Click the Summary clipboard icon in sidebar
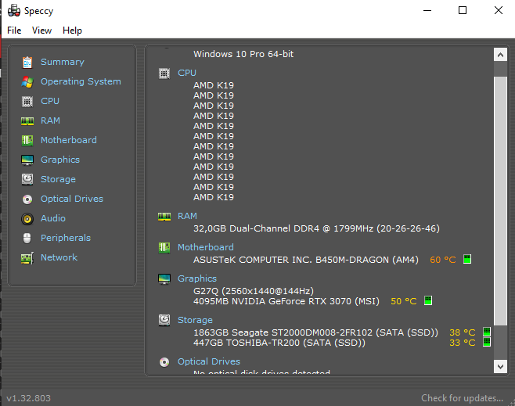The width and height of the screenshot is (515, 406). click(27, 62)
